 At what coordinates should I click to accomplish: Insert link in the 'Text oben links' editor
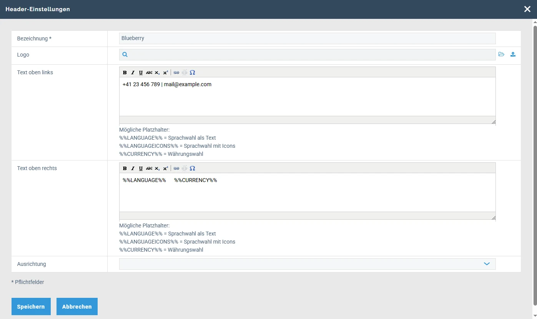(176, 72)
